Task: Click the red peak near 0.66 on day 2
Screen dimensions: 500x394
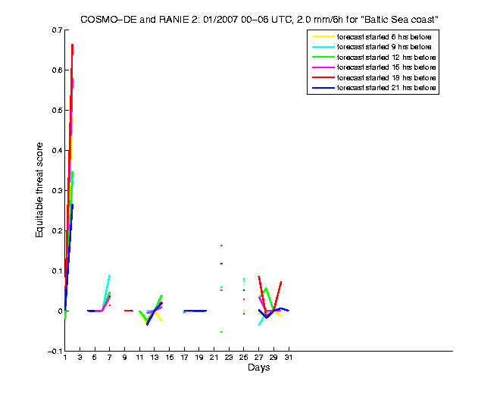Action: point(73,45)
